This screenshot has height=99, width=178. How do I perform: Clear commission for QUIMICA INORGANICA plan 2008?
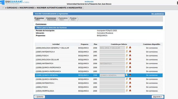(130, 67)
